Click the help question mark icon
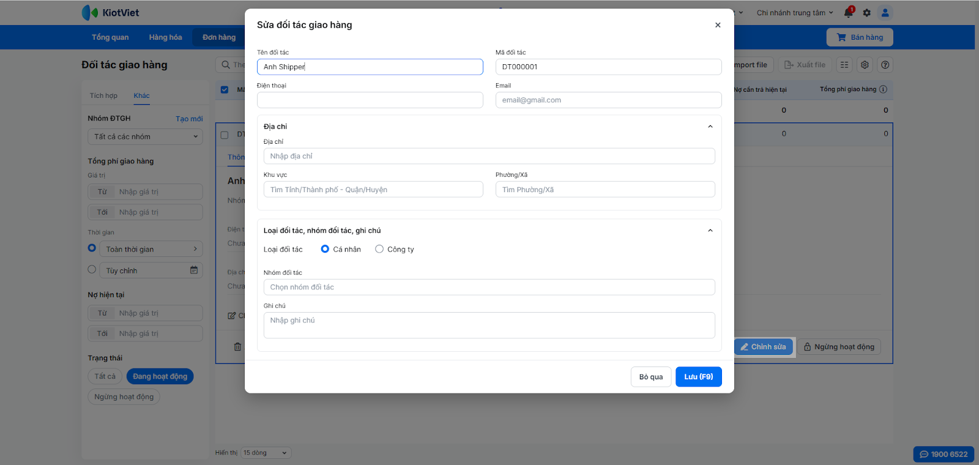 coord(885,65)
